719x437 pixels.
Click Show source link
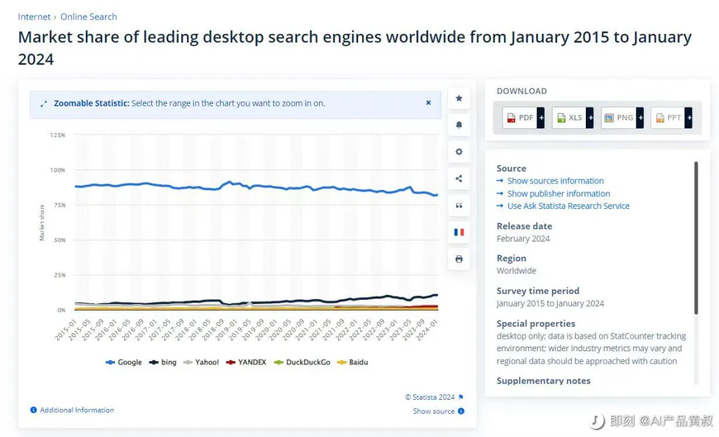coord(434,411)
